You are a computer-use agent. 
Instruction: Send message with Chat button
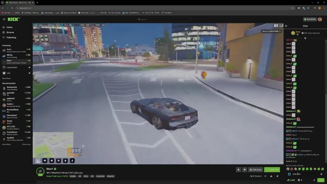tap(321, 180)
